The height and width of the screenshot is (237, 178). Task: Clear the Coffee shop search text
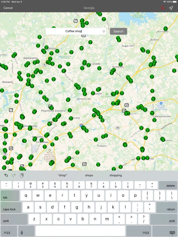(x=104, y=31)
